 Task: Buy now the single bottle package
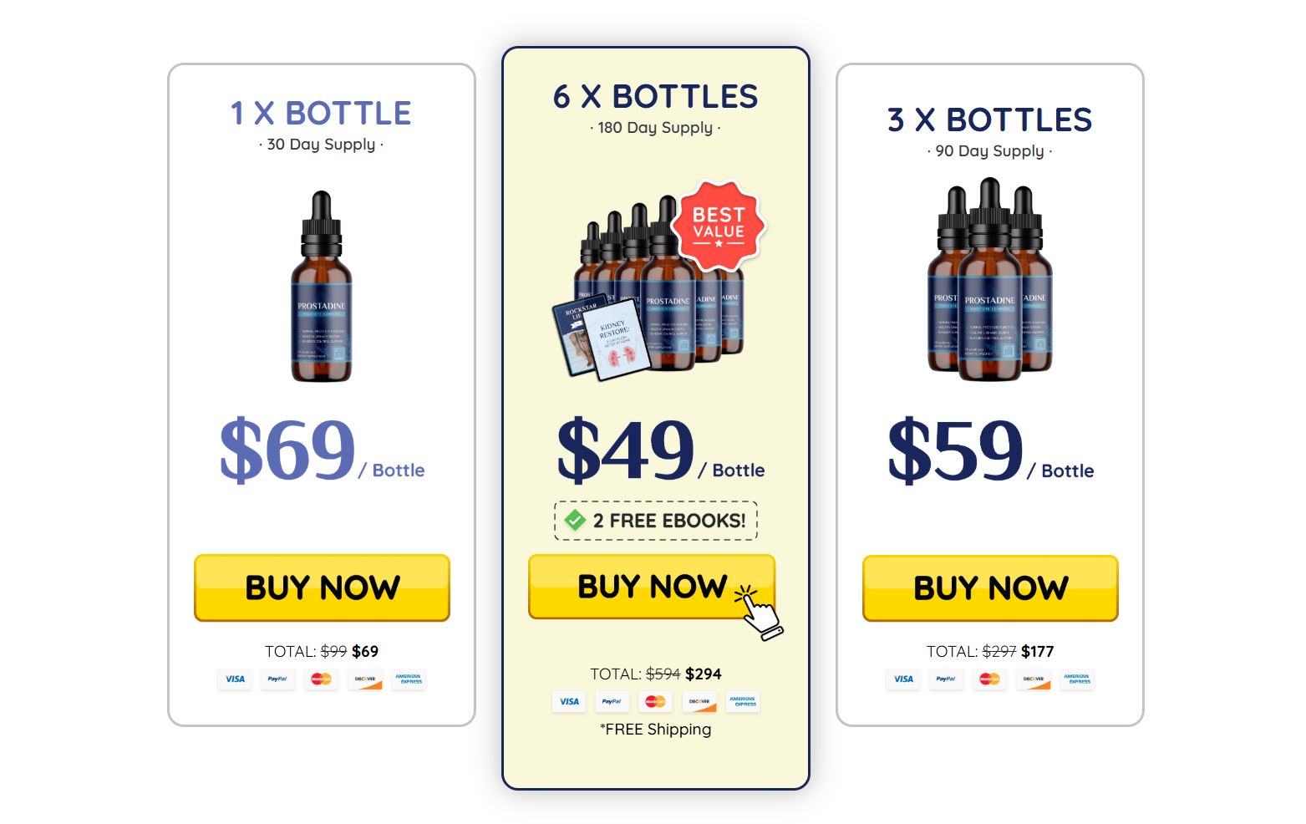[x=322, y=588]
